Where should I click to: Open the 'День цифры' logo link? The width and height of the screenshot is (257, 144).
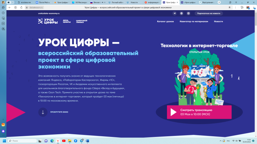pos(67,21)
